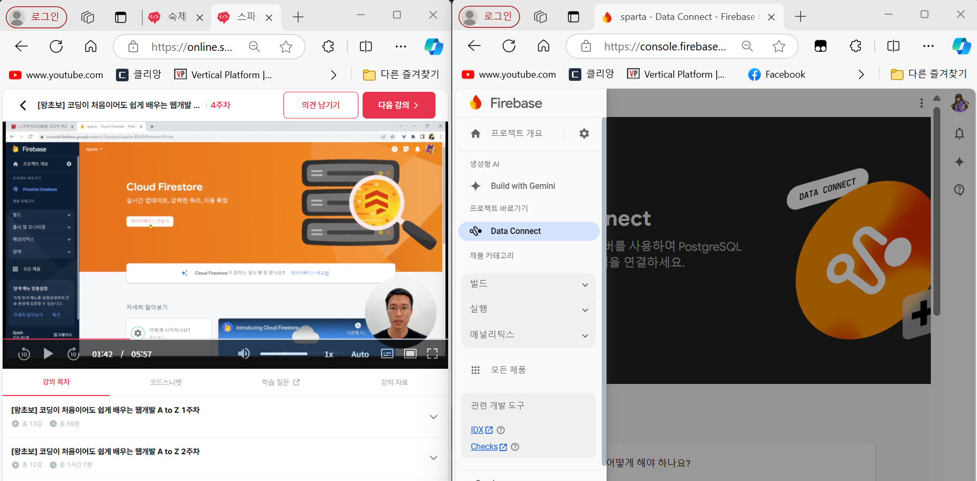This screenshot has width=977, height=481.
Task: Rewind video 10 seconds
Action: (24, 354)
